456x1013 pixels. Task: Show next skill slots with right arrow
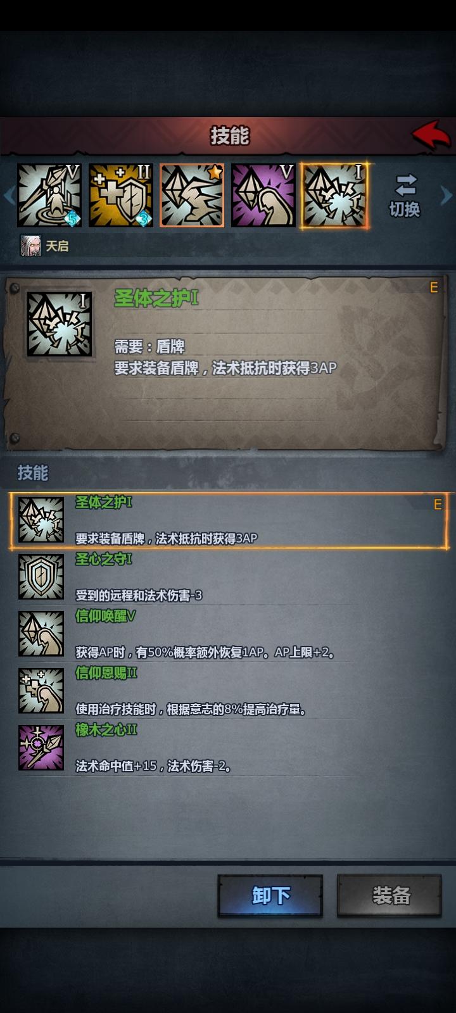click(x=446, y=196)
